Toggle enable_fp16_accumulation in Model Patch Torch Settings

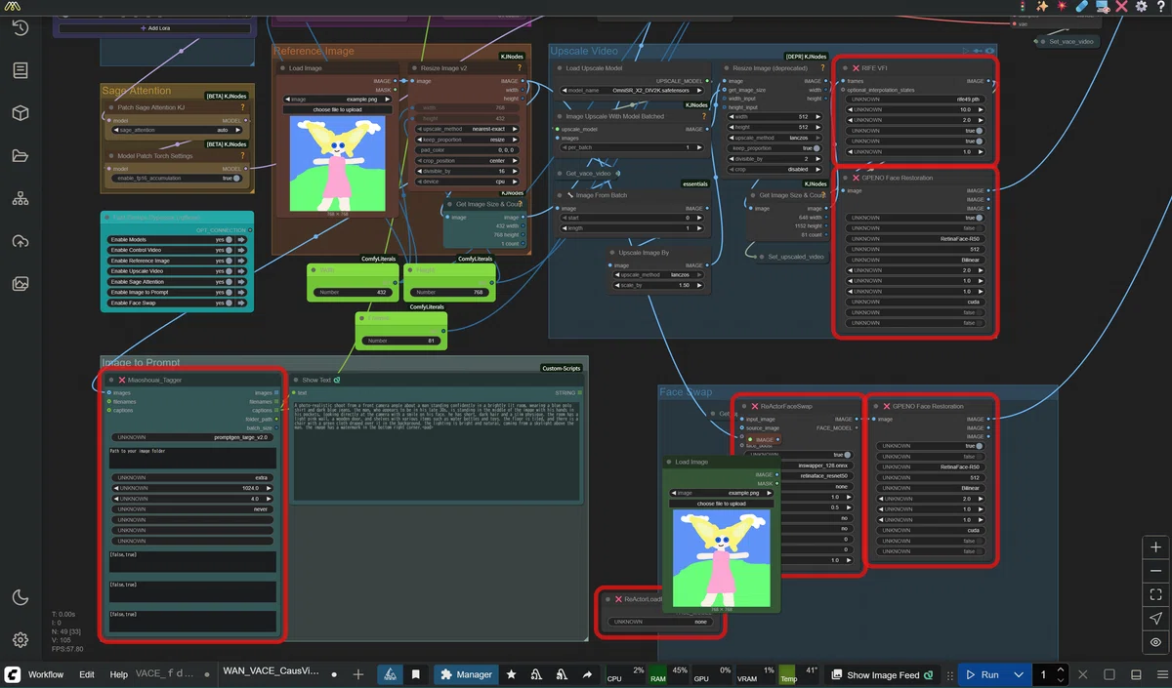pyautogui.click(x=238, y=179)
